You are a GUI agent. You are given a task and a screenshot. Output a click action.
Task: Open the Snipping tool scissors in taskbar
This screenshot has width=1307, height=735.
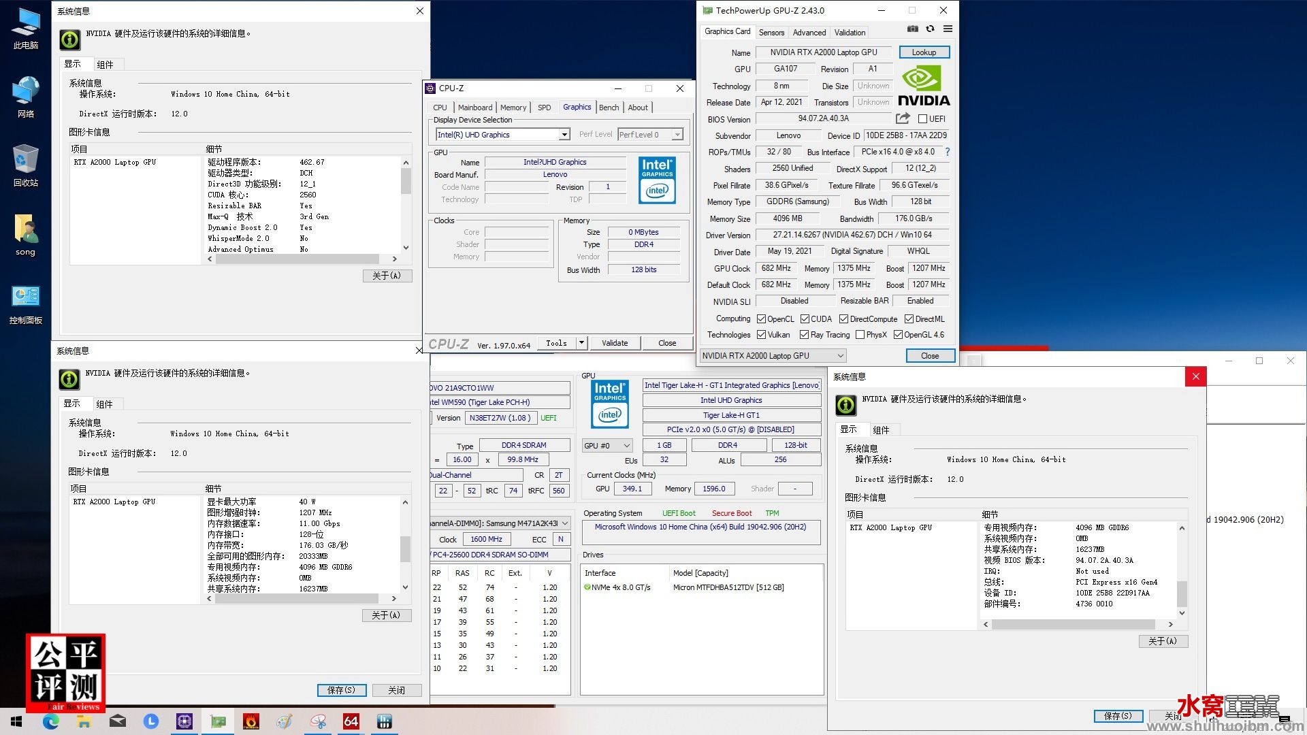(318, 721)
